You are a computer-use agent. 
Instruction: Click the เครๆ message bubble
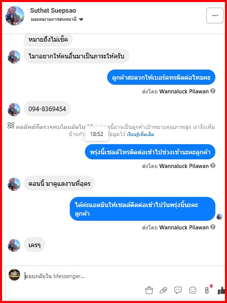[34, 245]
